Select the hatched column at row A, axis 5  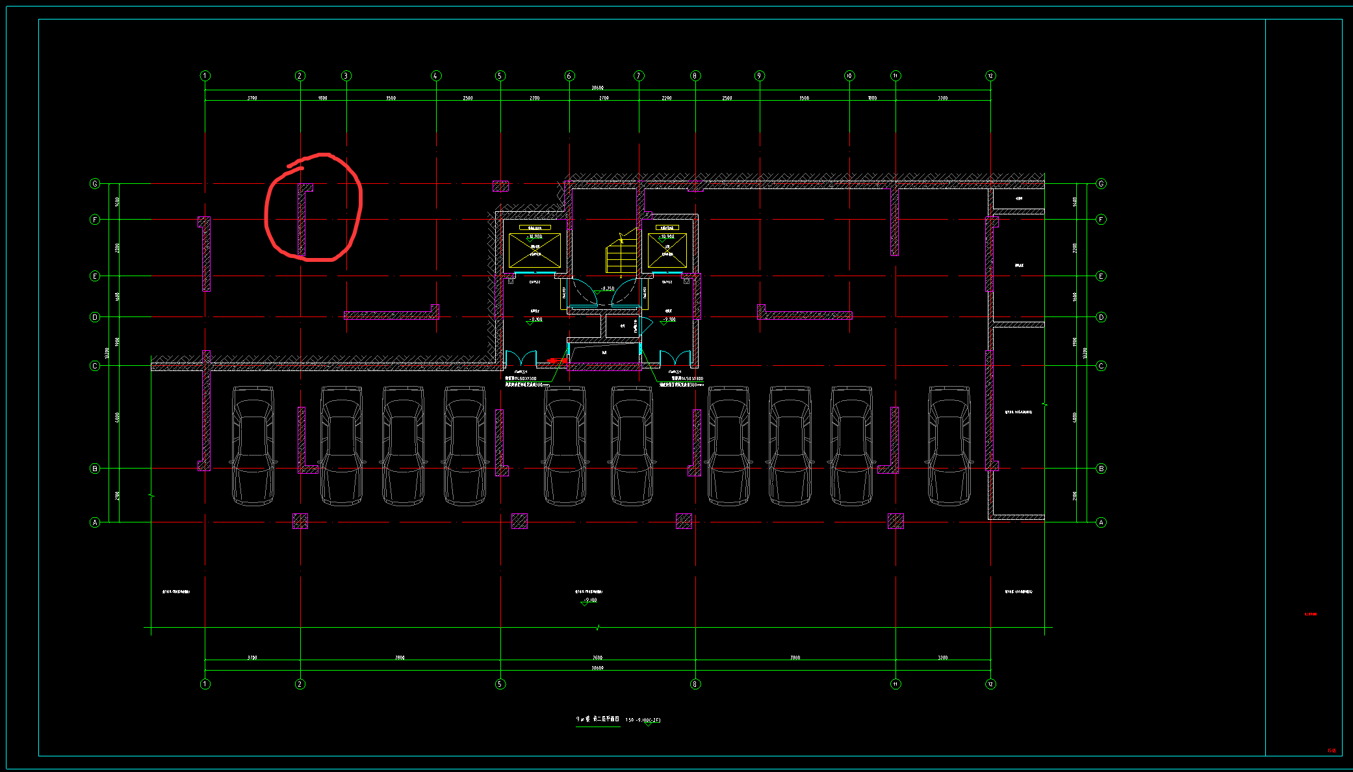(519, 521)
